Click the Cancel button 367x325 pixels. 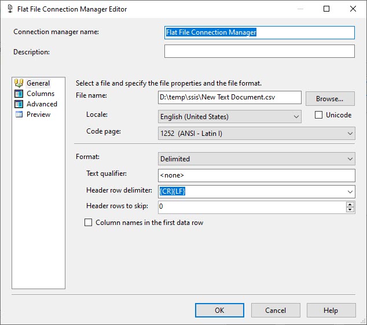click(x=275, y=311)
